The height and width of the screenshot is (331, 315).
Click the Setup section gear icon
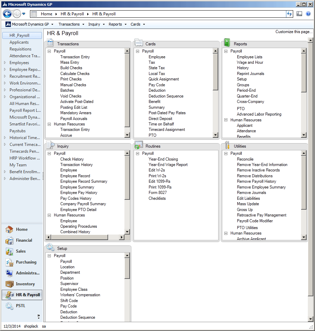[50, 247]
